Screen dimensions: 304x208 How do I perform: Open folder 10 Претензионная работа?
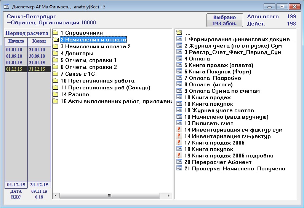pyautogui.click(x=97, y=81)
